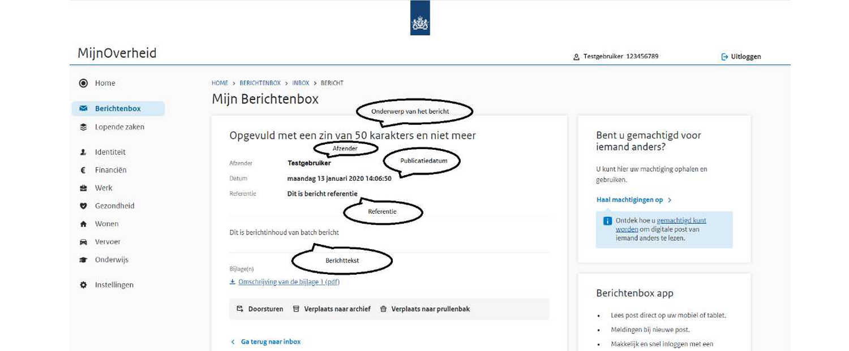Click the user profile icon beside Testgebruiker

click(576, 57)
